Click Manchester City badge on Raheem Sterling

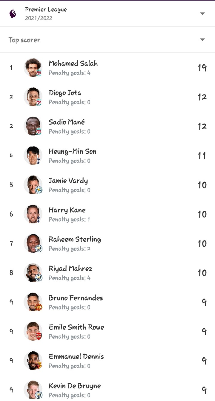(x=39, y=248)
